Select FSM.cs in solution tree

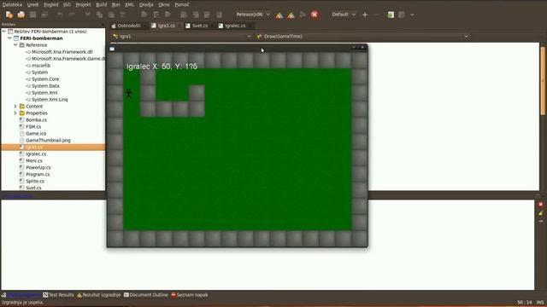(x=33, y=127)
